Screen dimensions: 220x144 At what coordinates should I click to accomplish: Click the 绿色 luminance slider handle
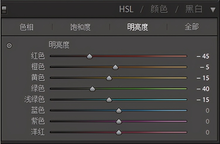pos(92,89)
